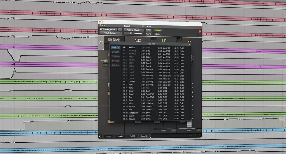Screen dimensions: 286x154
Task: Select Ch 43 Ld Vx Raw path
Action: click(x=147, y=103)
